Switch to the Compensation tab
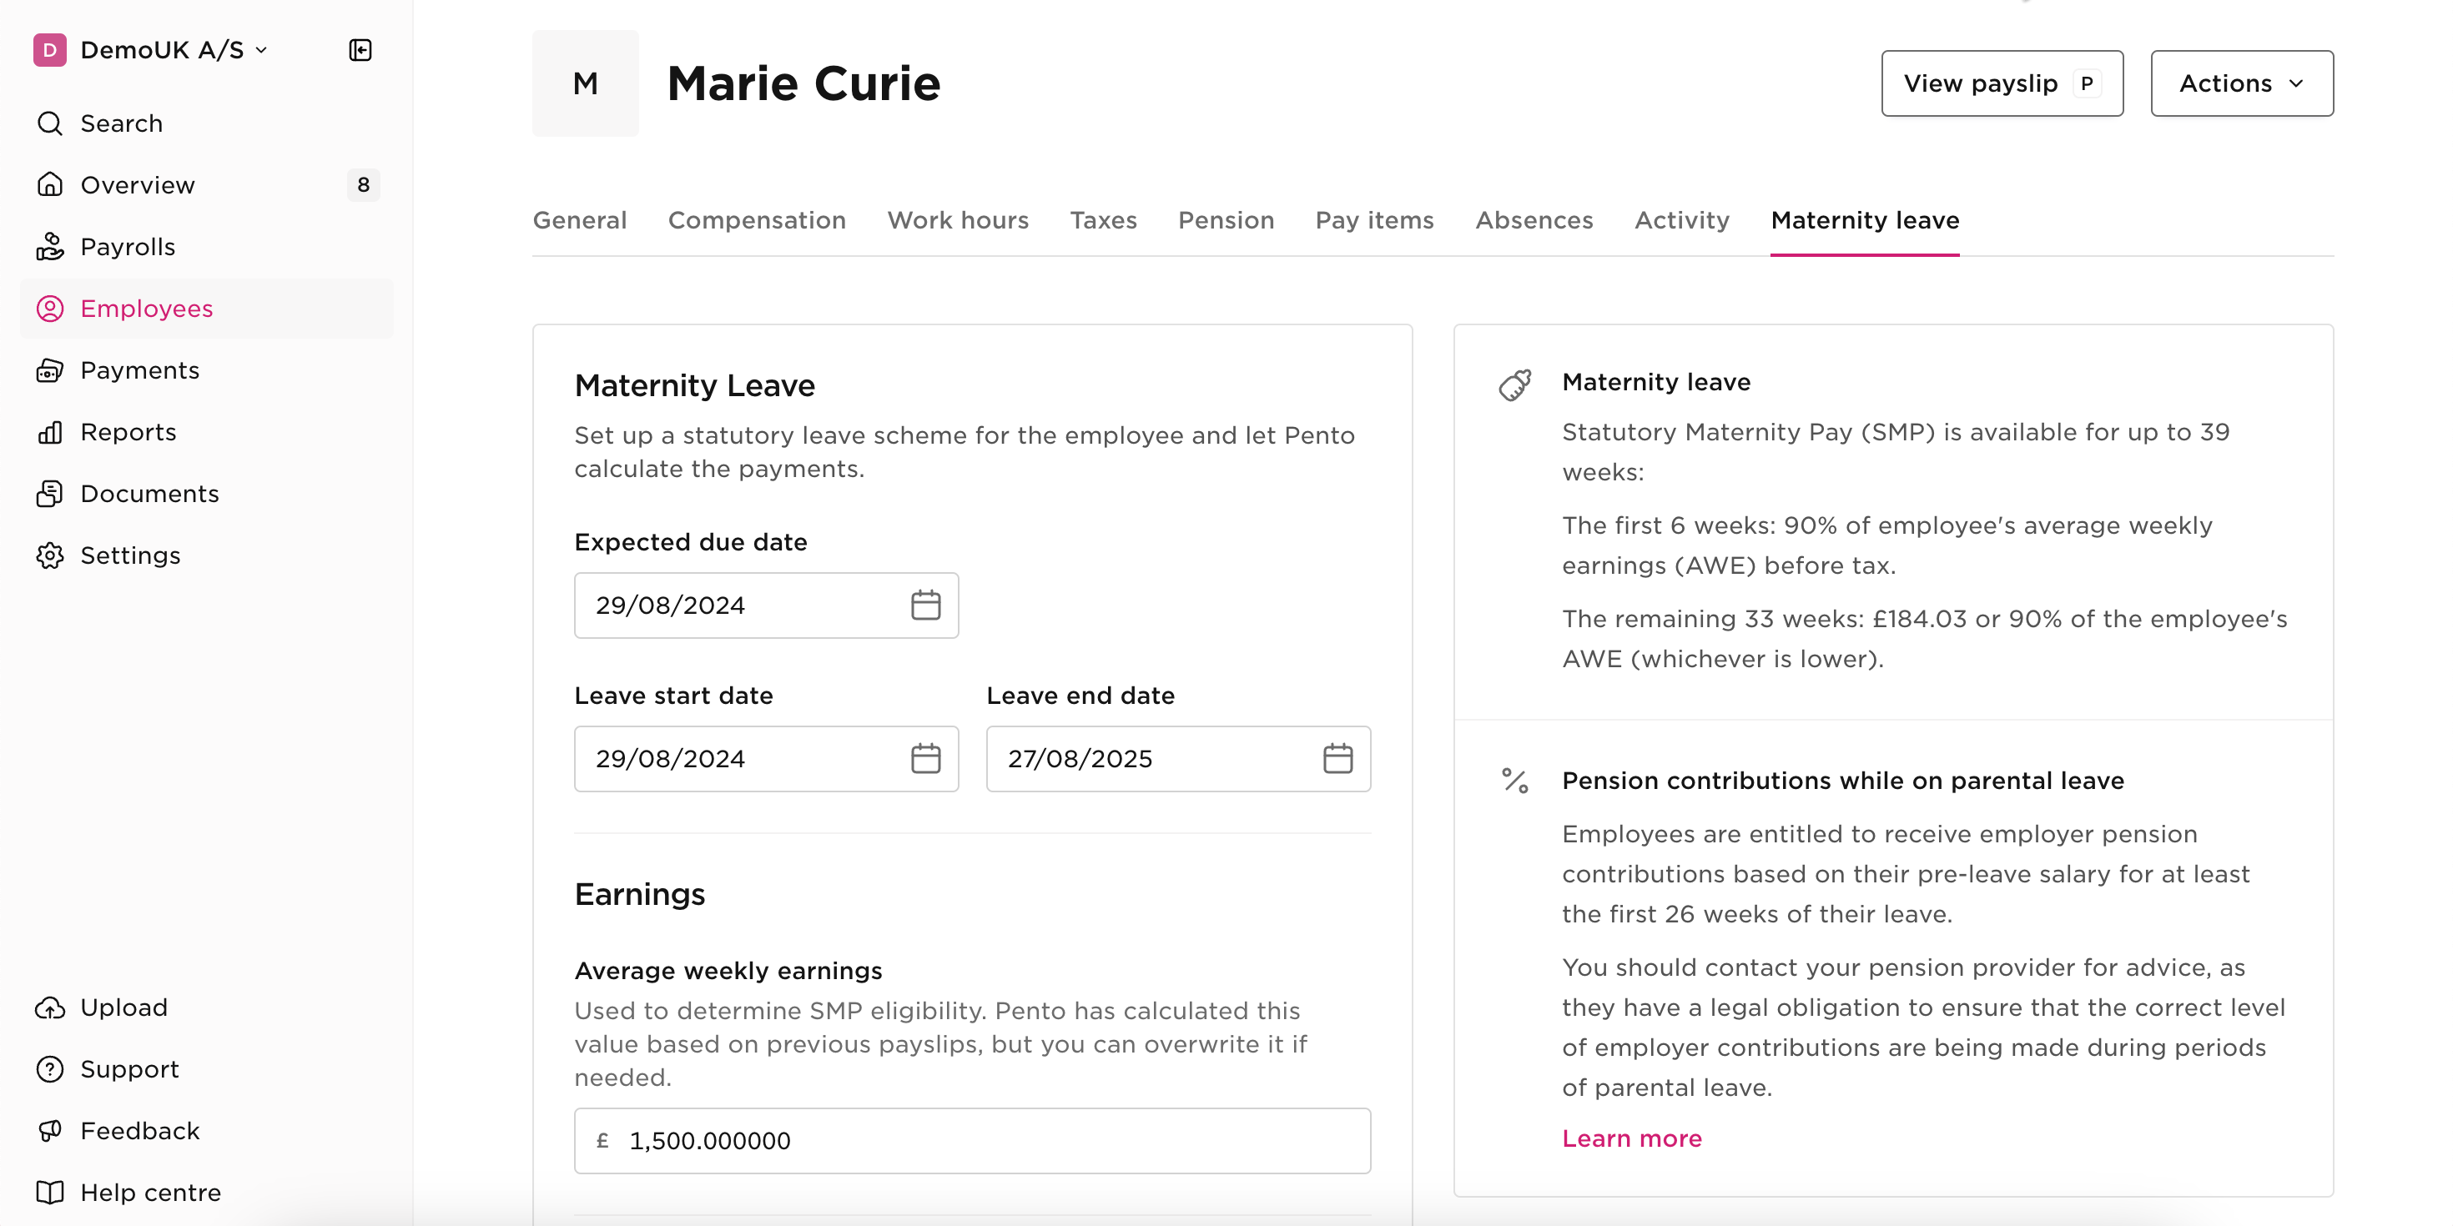2453x1226 pixels. pyautogui.click(x=757, y=220)
